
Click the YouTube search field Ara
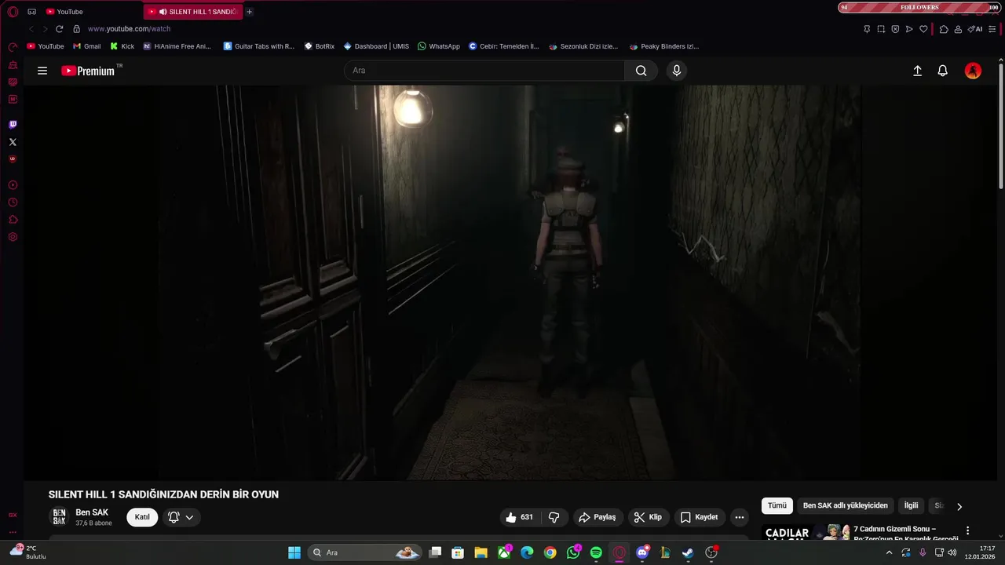pyautogui.click(x=484, y=71)
